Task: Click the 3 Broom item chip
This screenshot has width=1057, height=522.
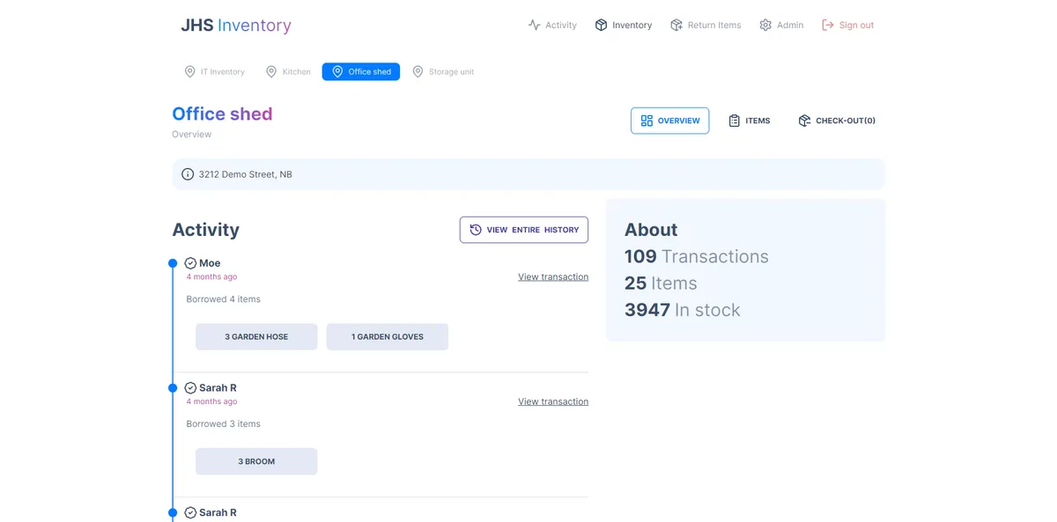Action: pos(256,462)
